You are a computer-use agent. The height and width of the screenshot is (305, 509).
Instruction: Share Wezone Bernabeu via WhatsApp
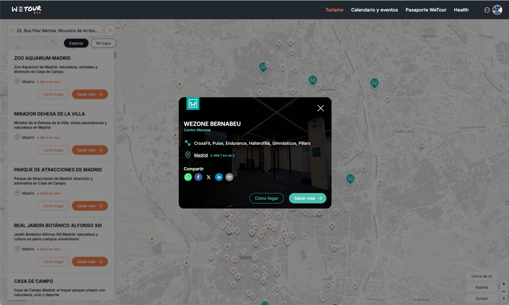[x=188, y=177]
